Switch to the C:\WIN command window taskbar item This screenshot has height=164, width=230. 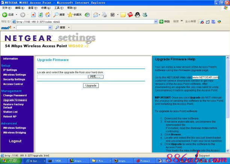tap(57, 161)
